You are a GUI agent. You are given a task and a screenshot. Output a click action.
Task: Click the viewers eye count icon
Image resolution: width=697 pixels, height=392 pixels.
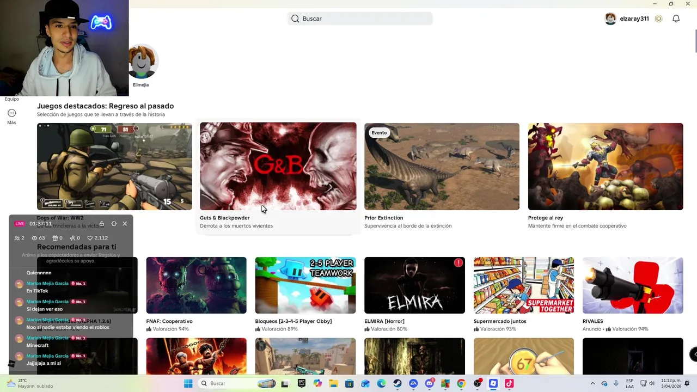[x=34, y=238]
